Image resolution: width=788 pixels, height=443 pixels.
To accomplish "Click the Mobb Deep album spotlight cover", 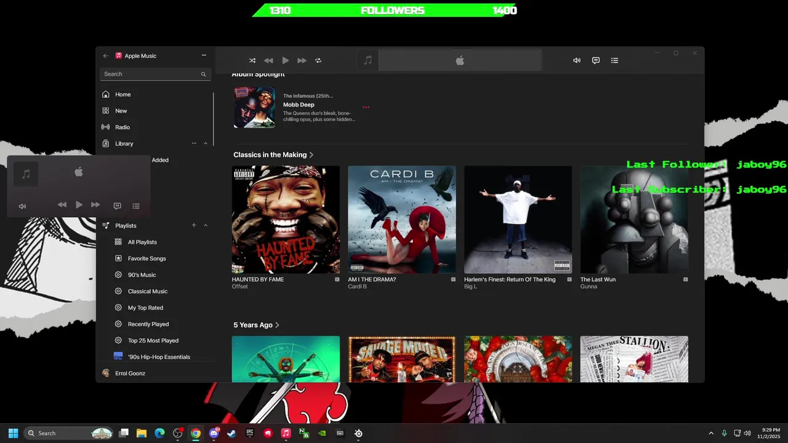I will (x=254, y=107).
